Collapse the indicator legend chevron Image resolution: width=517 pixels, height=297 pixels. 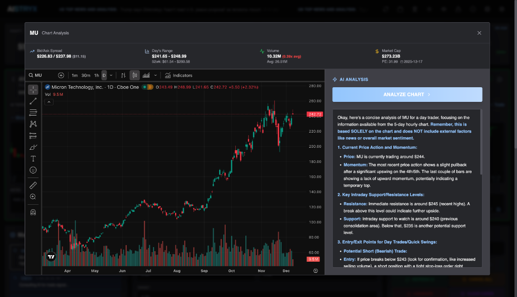(49, 102)
